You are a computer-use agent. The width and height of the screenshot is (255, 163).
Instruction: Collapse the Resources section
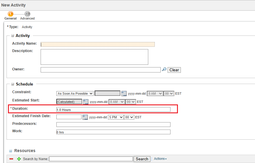[11, 151]
